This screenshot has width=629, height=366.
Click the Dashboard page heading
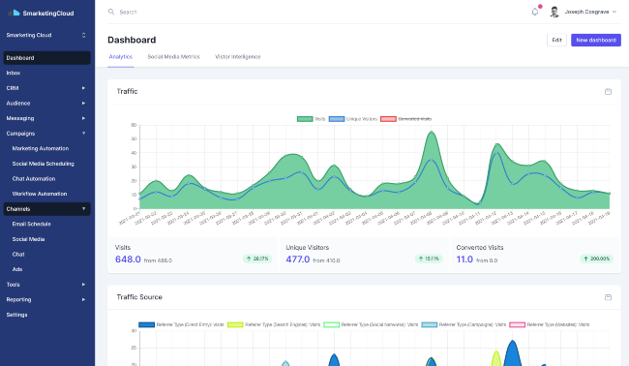pyautogui.click(x=132, y=40)
